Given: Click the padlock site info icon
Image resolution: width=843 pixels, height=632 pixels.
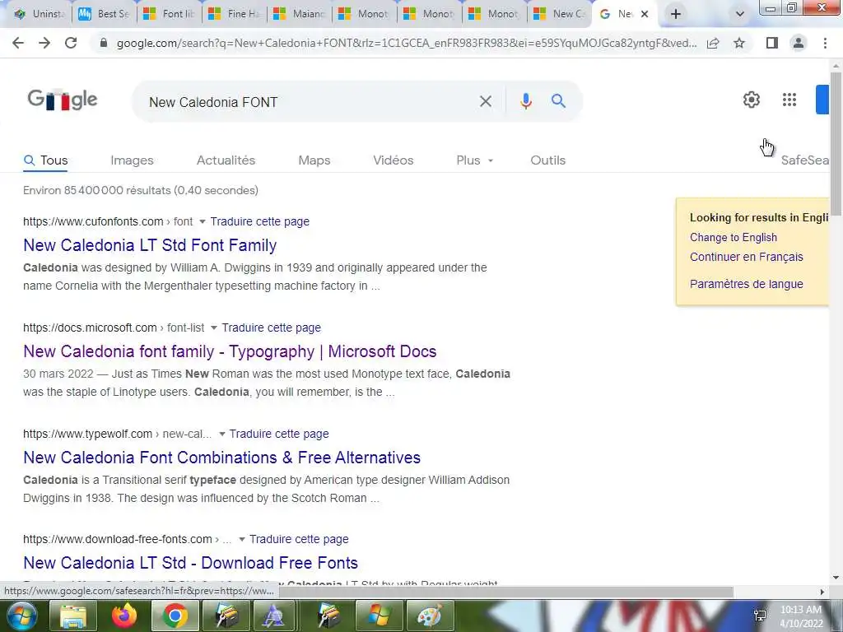Looking at the screenshot, I should pyautogui.click(x=104, y=43).
